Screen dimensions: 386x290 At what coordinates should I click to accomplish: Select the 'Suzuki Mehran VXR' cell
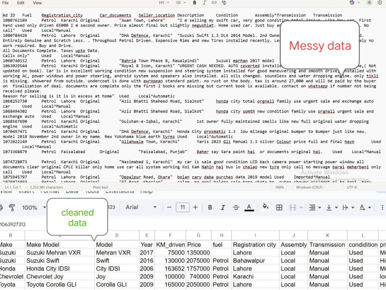(x=59, y=253)
